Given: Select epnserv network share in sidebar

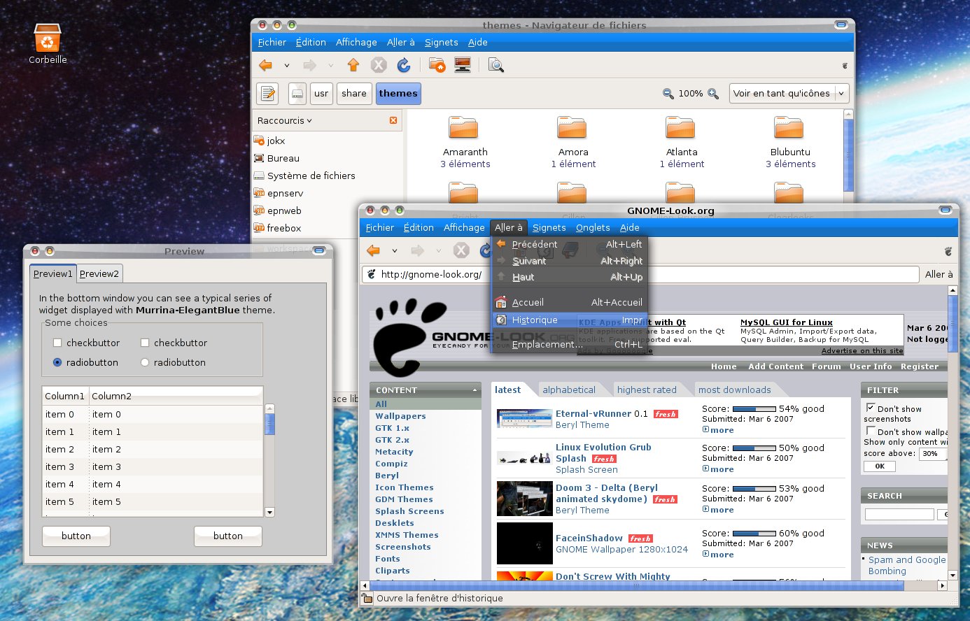Looking at the screenshot, I should [285, 194].
